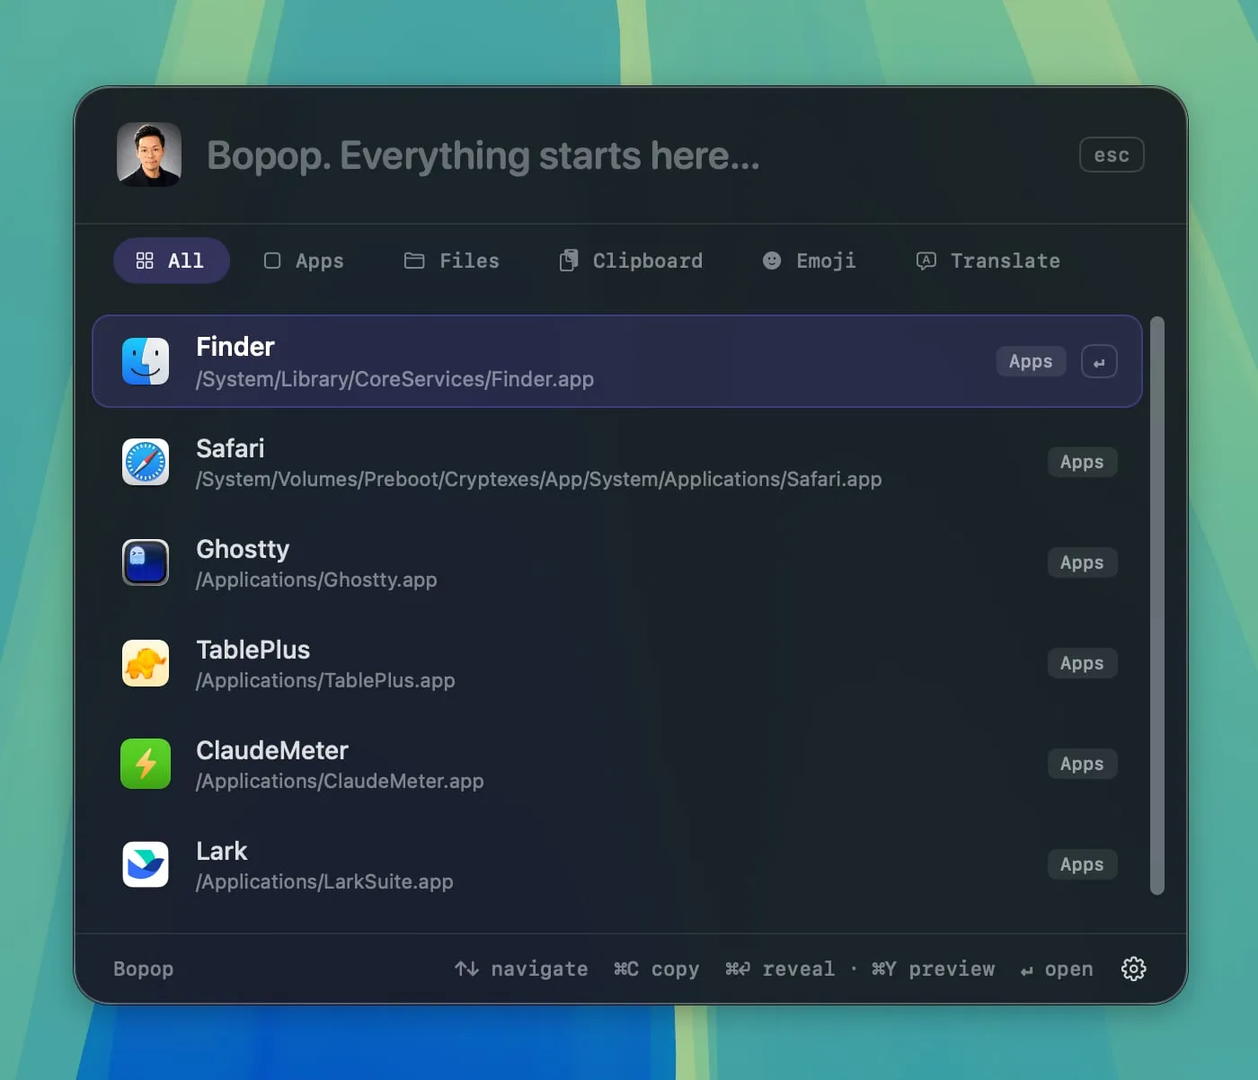1258x1080 pixels.
Task: Open the Files tab
Action: [452, 261]
